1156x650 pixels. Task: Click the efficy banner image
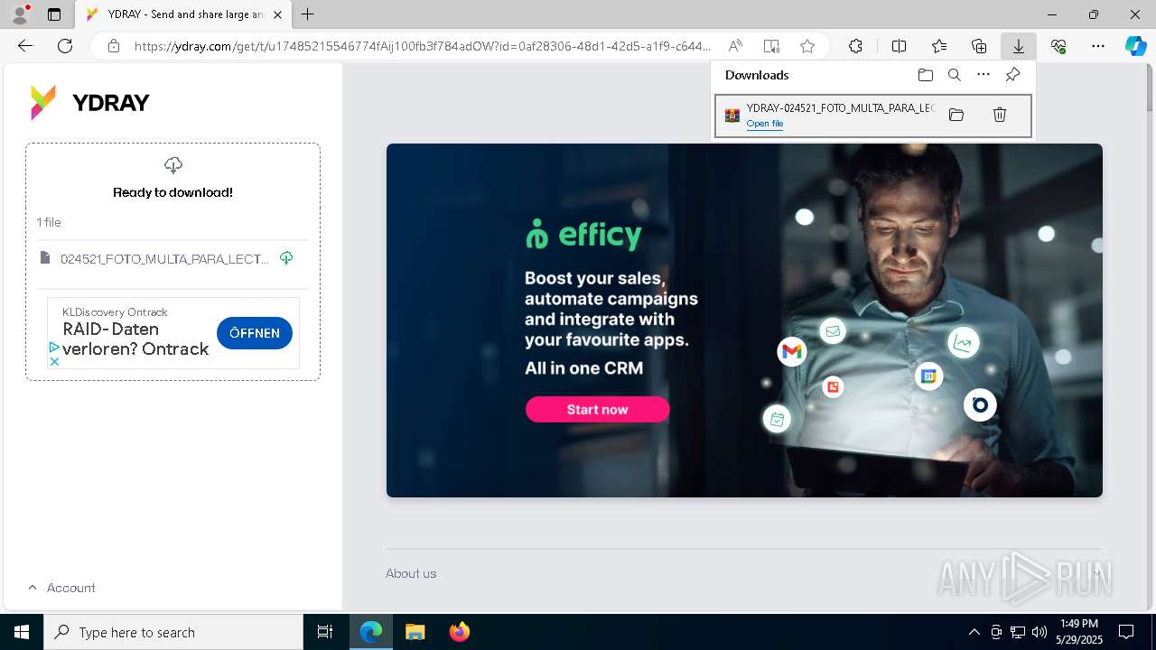click(744, 320)
